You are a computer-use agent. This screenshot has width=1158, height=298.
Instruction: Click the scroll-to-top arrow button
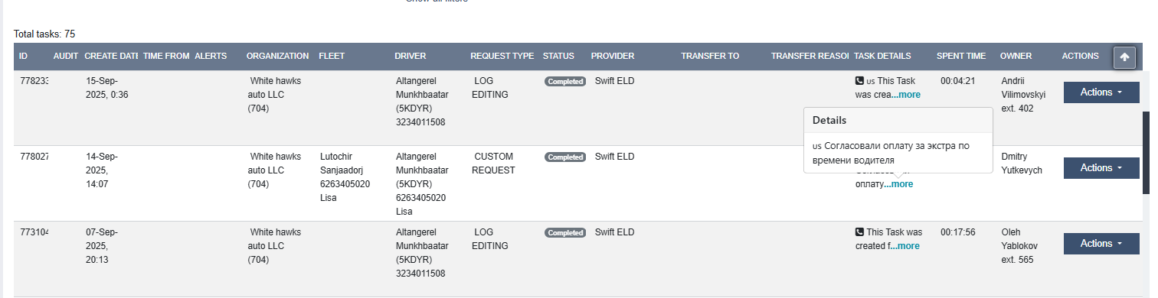[1124, 57]
